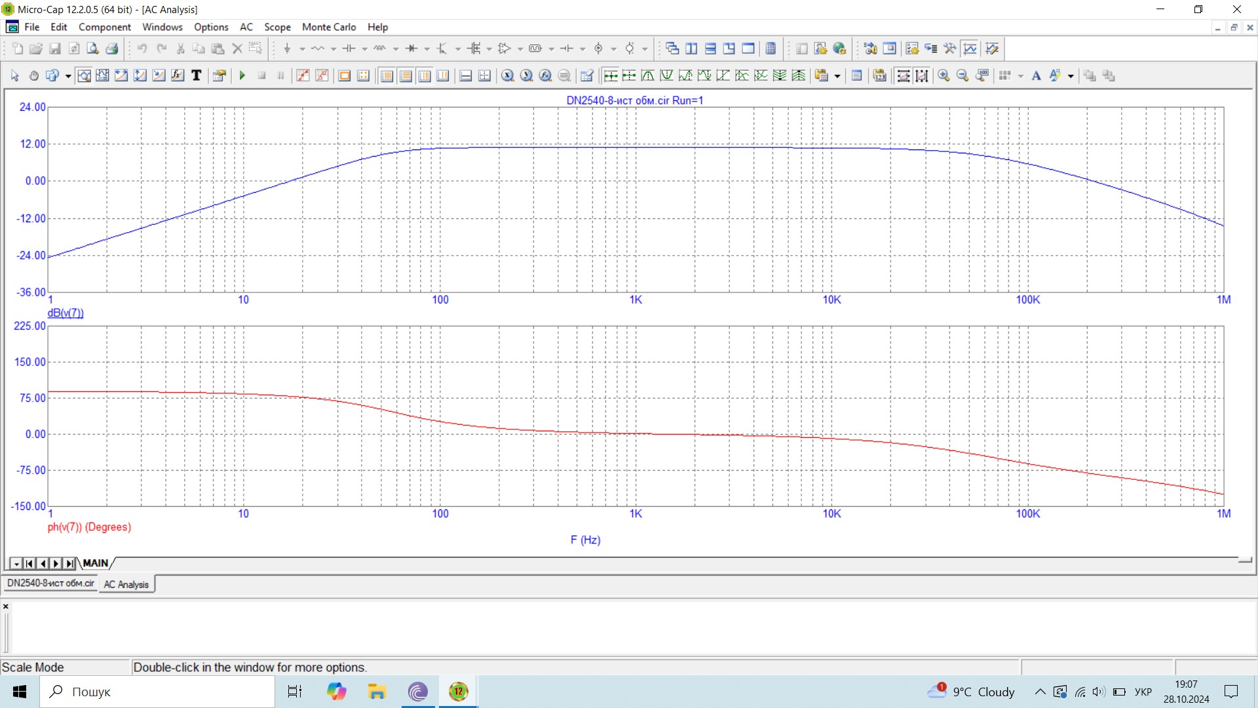Click the Cascade windows icon
This screenshot has height=708, width=1258.
tap(672, 49)
